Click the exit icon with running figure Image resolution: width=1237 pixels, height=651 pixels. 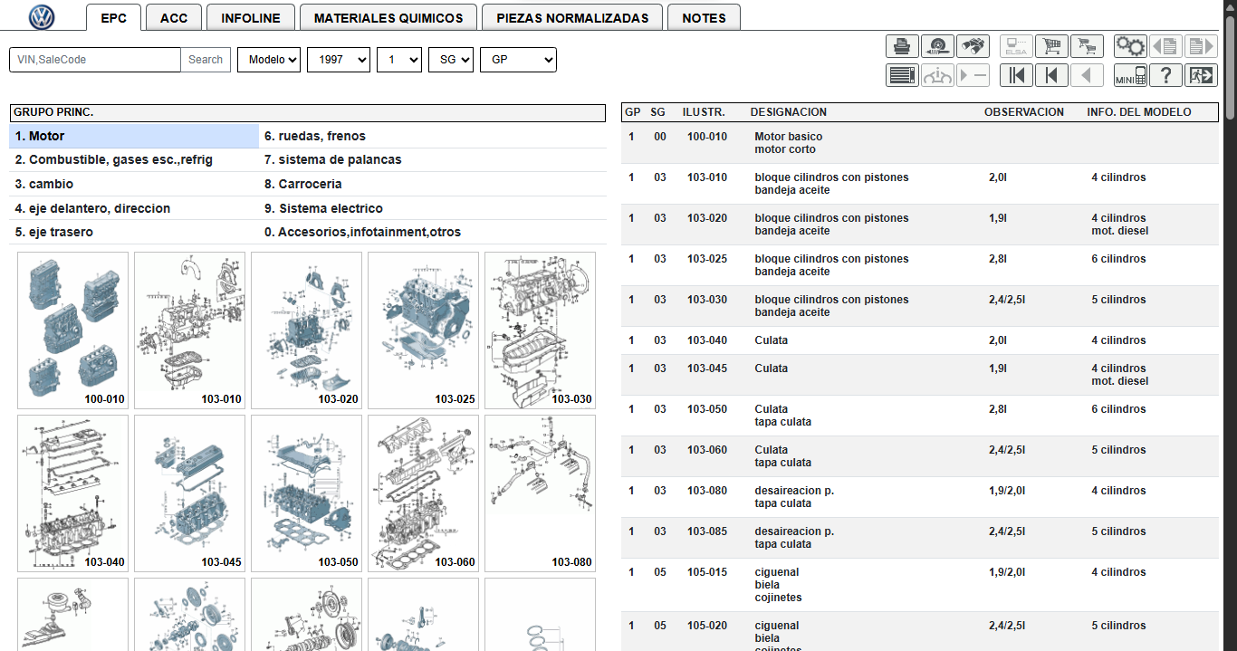click(1201, 75)
